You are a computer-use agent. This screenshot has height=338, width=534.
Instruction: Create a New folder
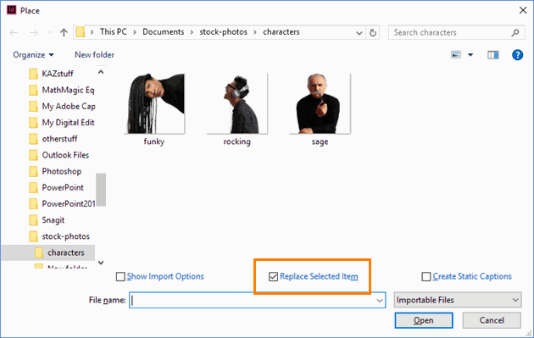click(94, 55)
